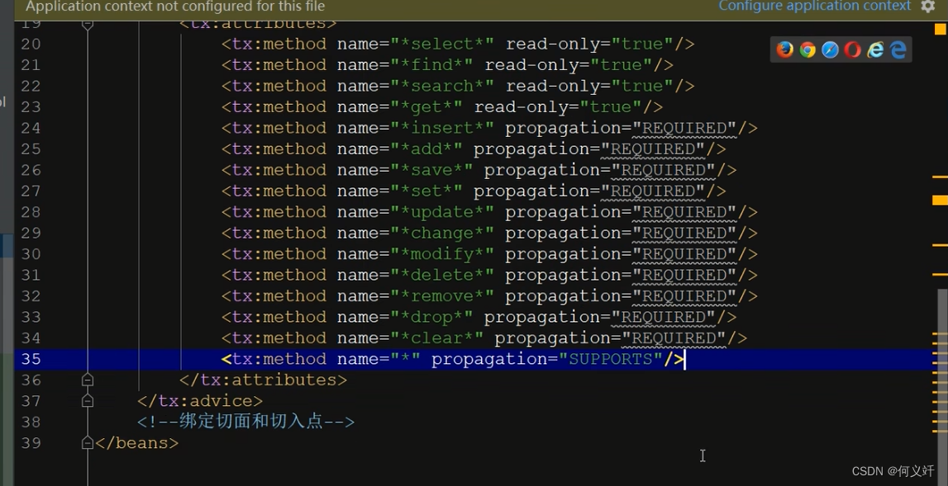Collapse the tx:attributes closing fold marker
Viewport: 948px width, 486px height.
(x=88, y=380)
